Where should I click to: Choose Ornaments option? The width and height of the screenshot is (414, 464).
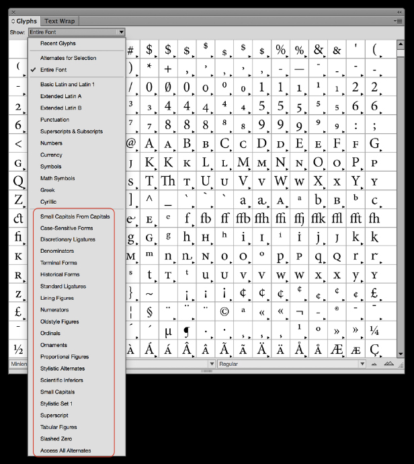coord(77,345)
